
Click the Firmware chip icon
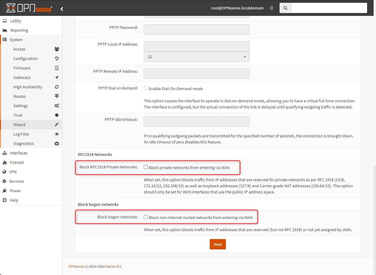click(57, 68)
